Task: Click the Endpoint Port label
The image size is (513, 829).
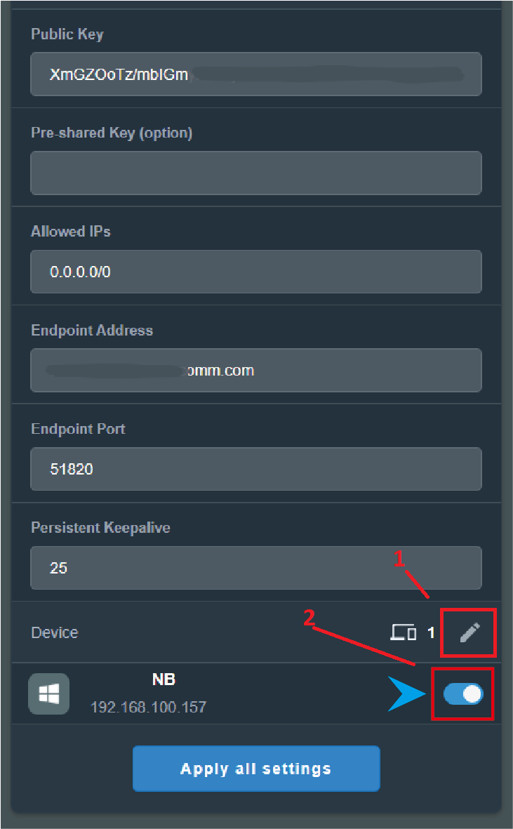Action: (78, 428)
